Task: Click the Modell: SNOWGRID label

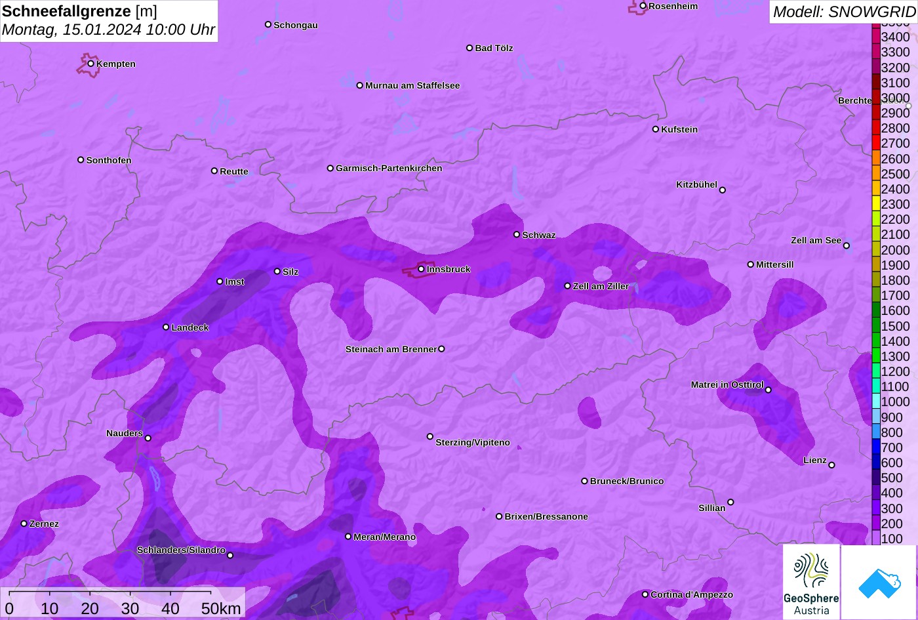Action: [844, 11]
